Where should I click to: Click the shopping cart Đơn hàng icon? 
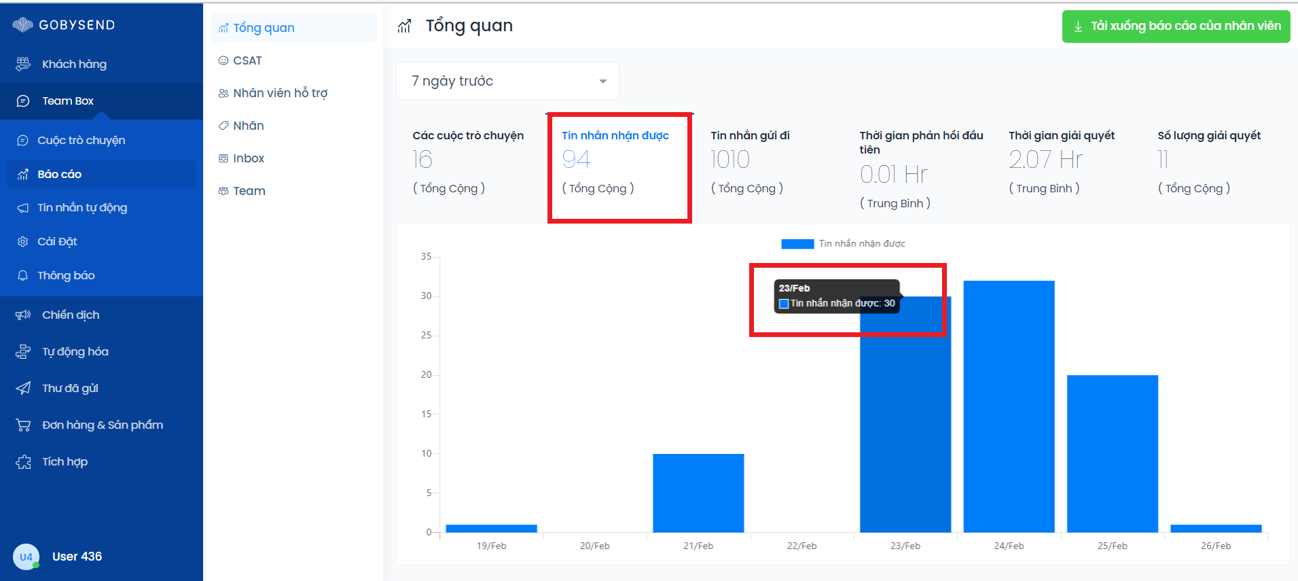coord(23,425)
